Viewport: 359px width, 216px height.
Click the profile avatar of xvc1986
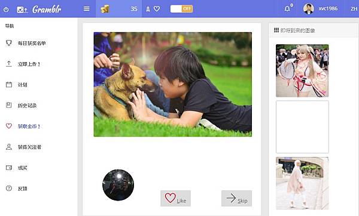(308, 9)
